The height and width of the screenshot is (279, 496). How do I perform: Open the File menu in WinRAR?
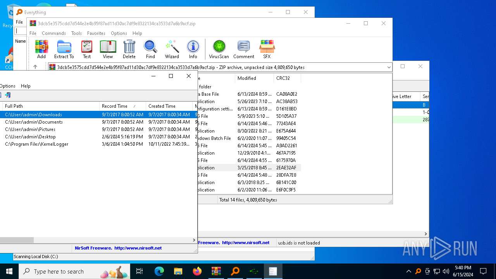pos(33,33)
